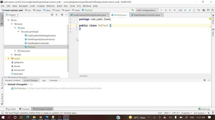Click the Search Everywhere magnifier icon
Screen dimensions: 215x120
[213, 10]
